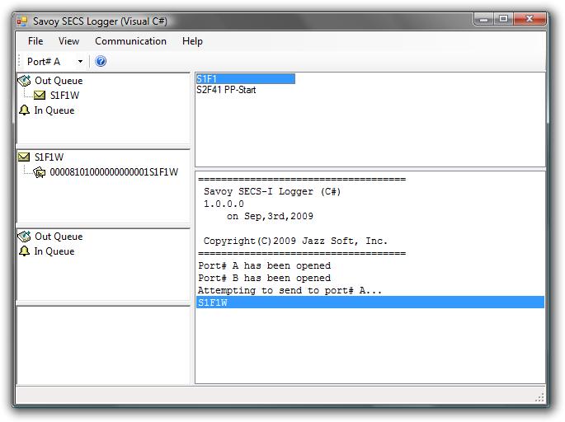Viewport: 565px width, 422px height.
Task: Select the lower In Queue label
Action: pos(54,251)
